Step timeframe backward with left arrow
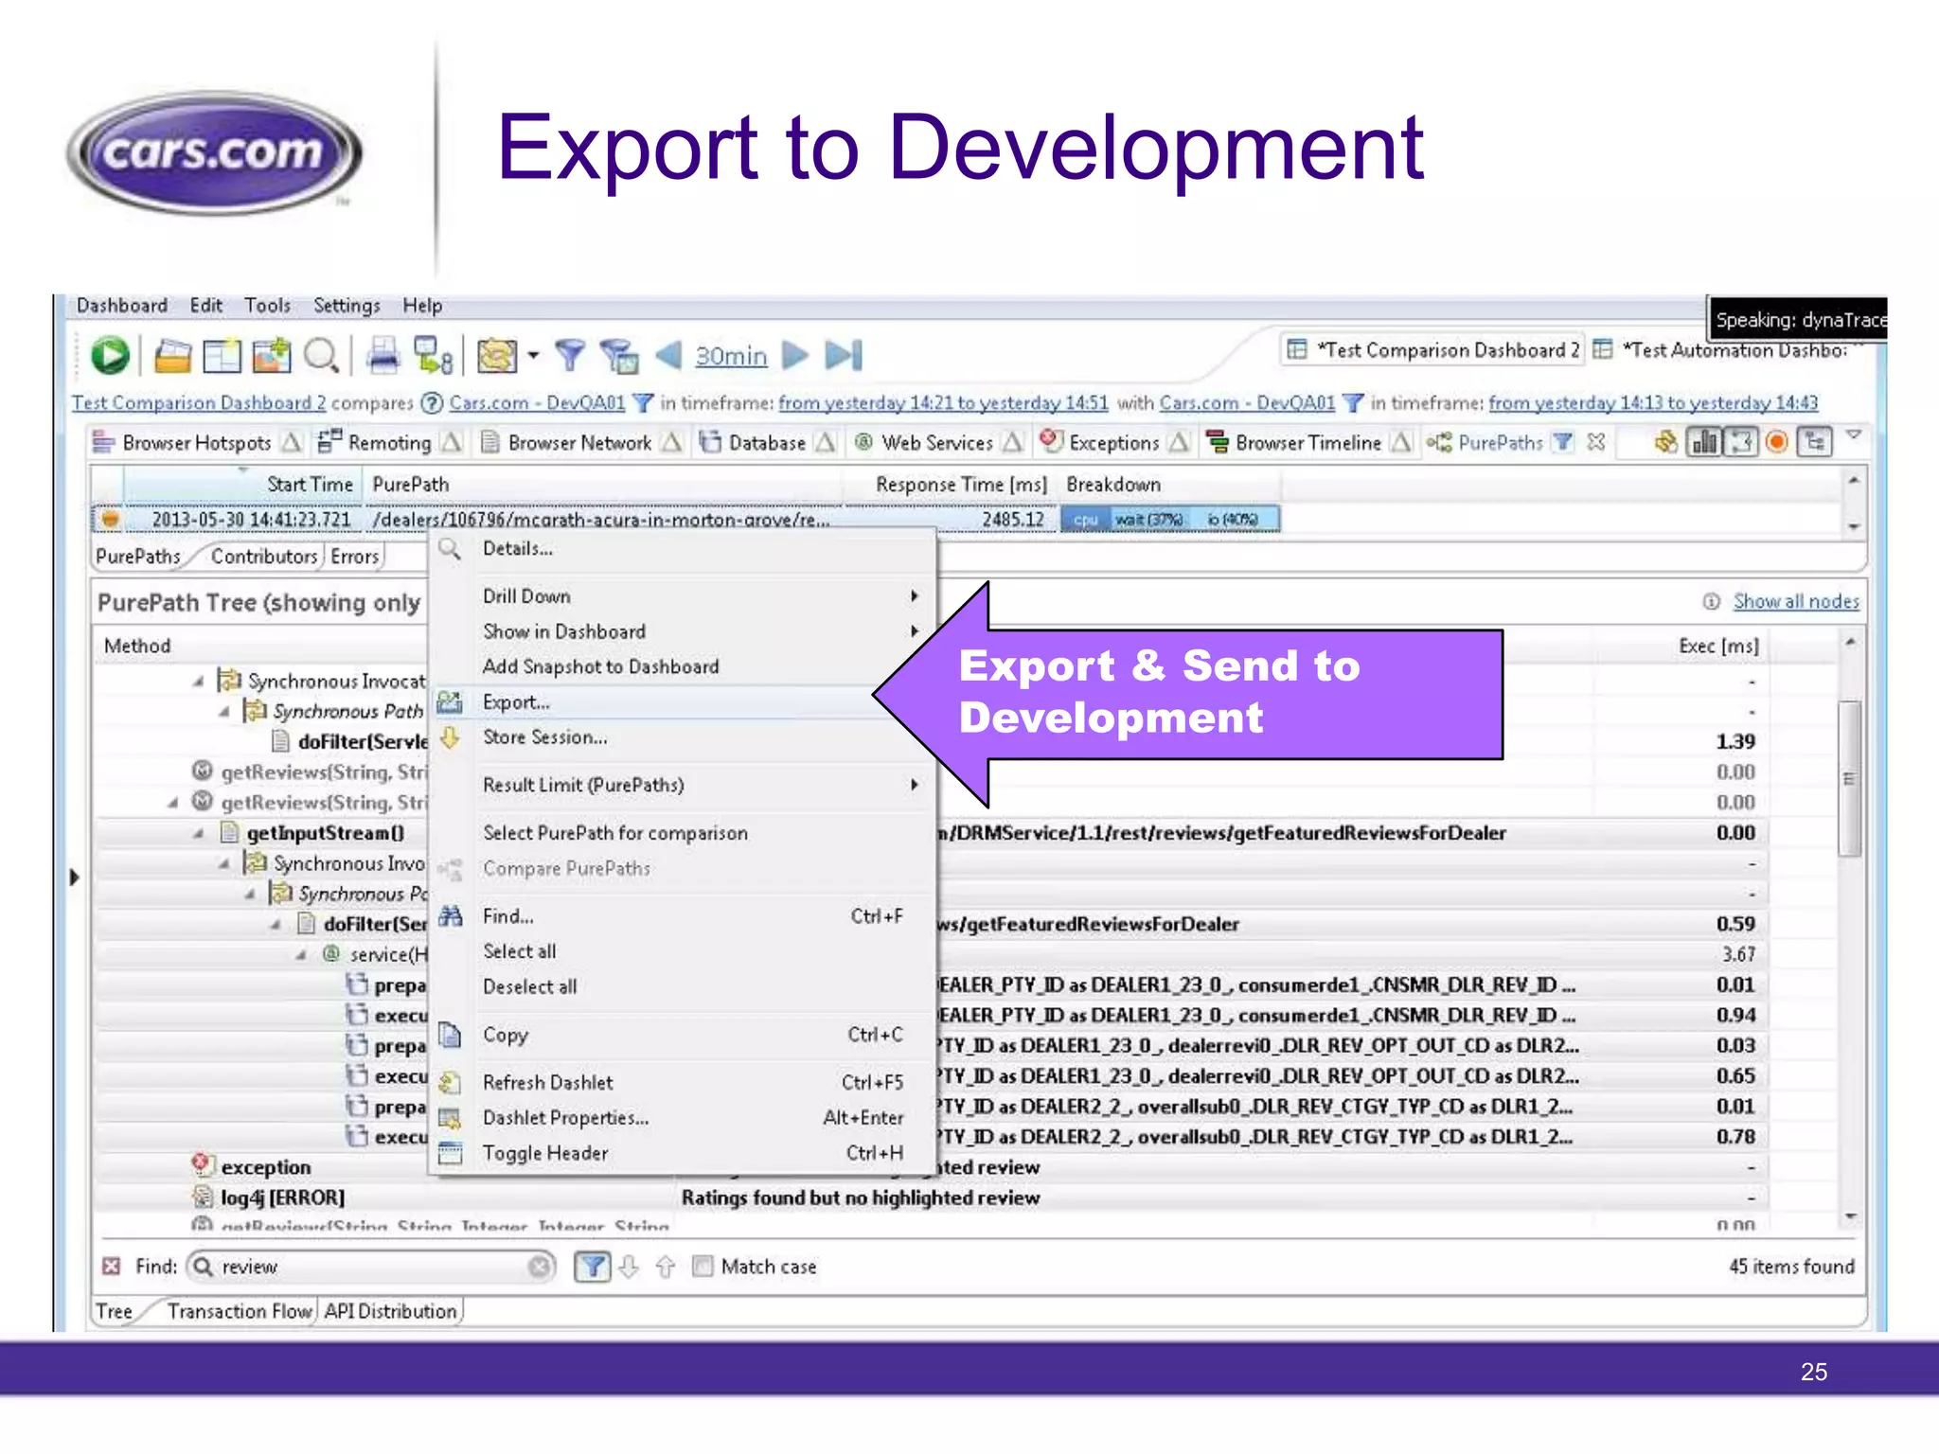This screenshot has height=1454, width=1939. 668,355
